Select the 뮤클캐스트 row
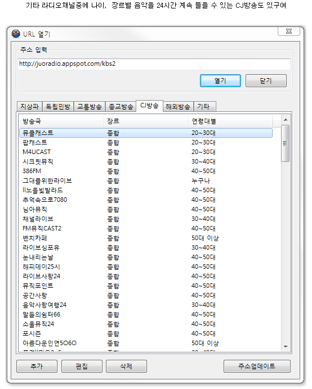 click(x=146, y=133)
